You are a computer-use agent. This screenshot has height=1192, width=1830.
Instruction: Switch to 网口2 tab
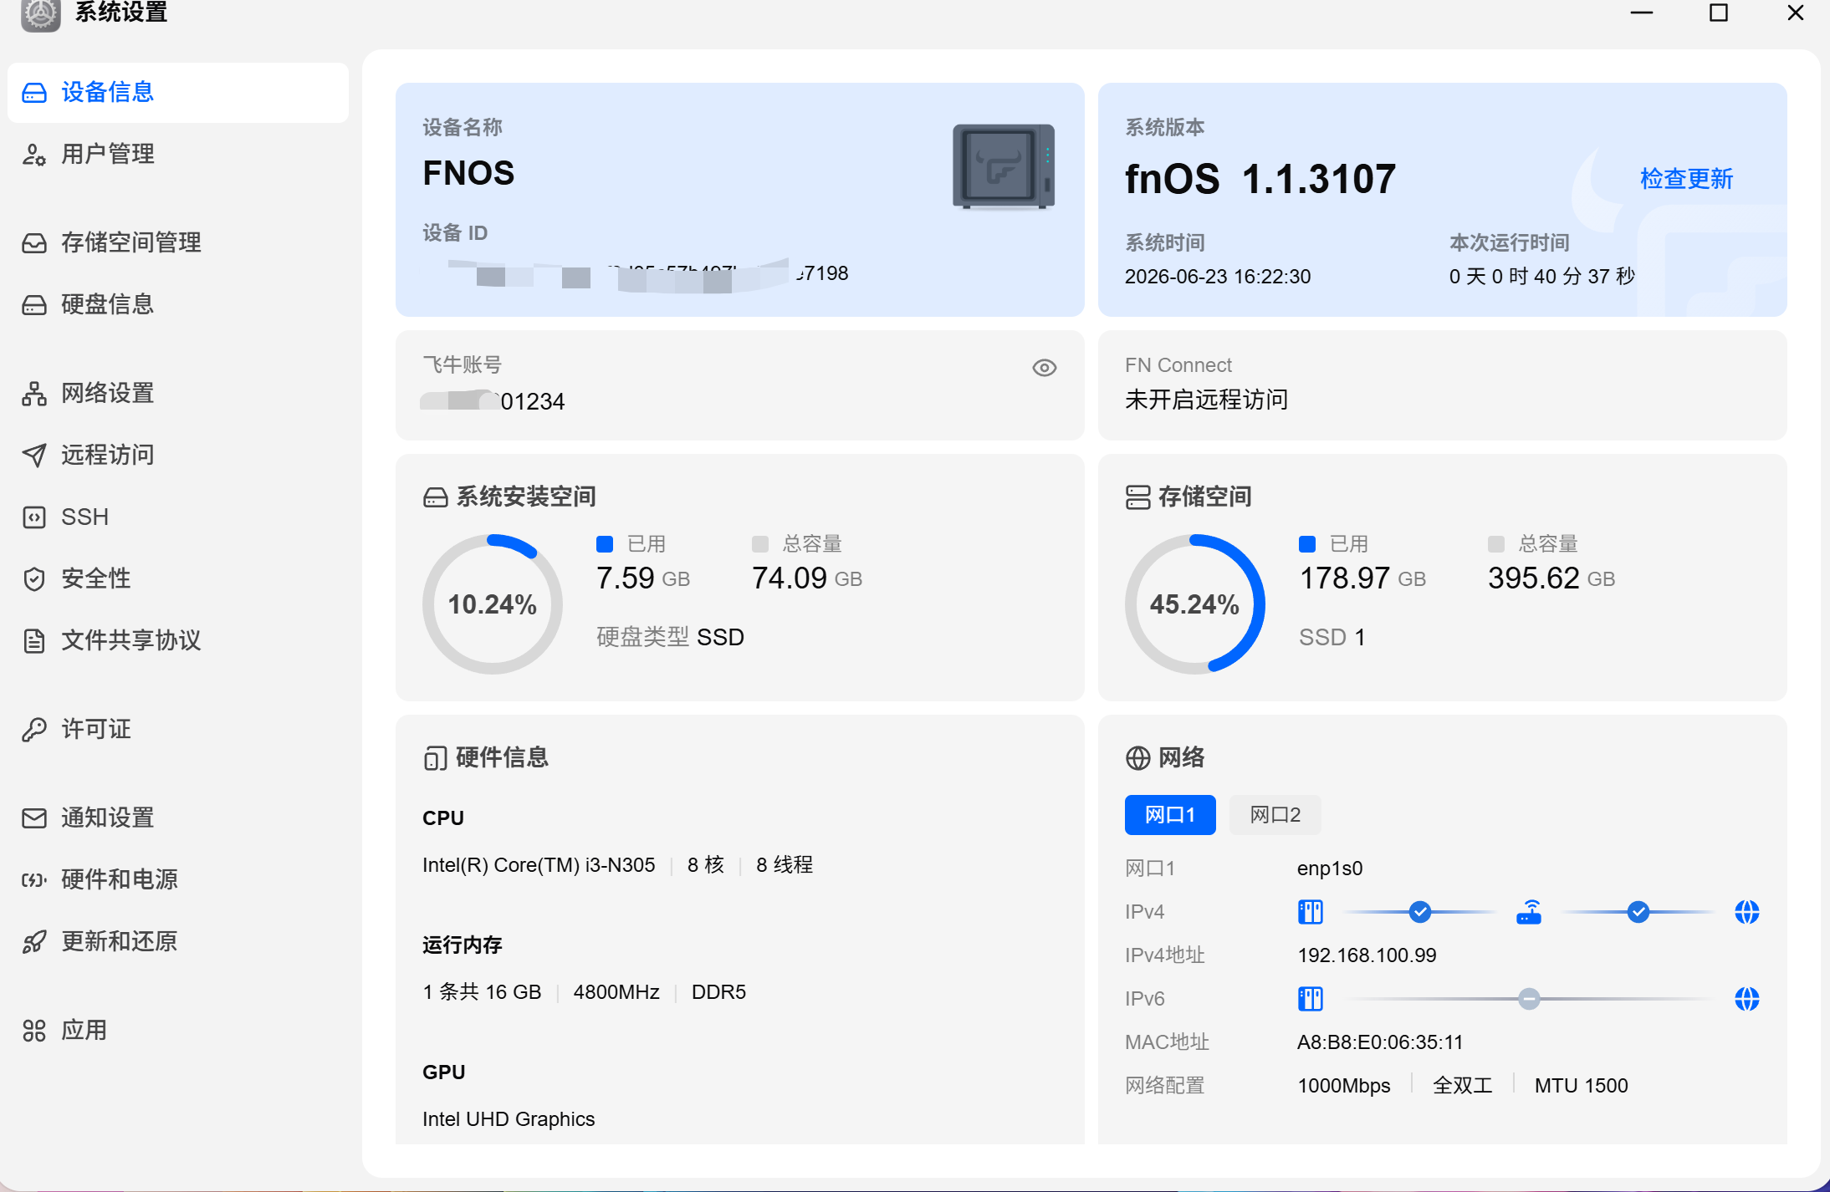(1275, 815)
